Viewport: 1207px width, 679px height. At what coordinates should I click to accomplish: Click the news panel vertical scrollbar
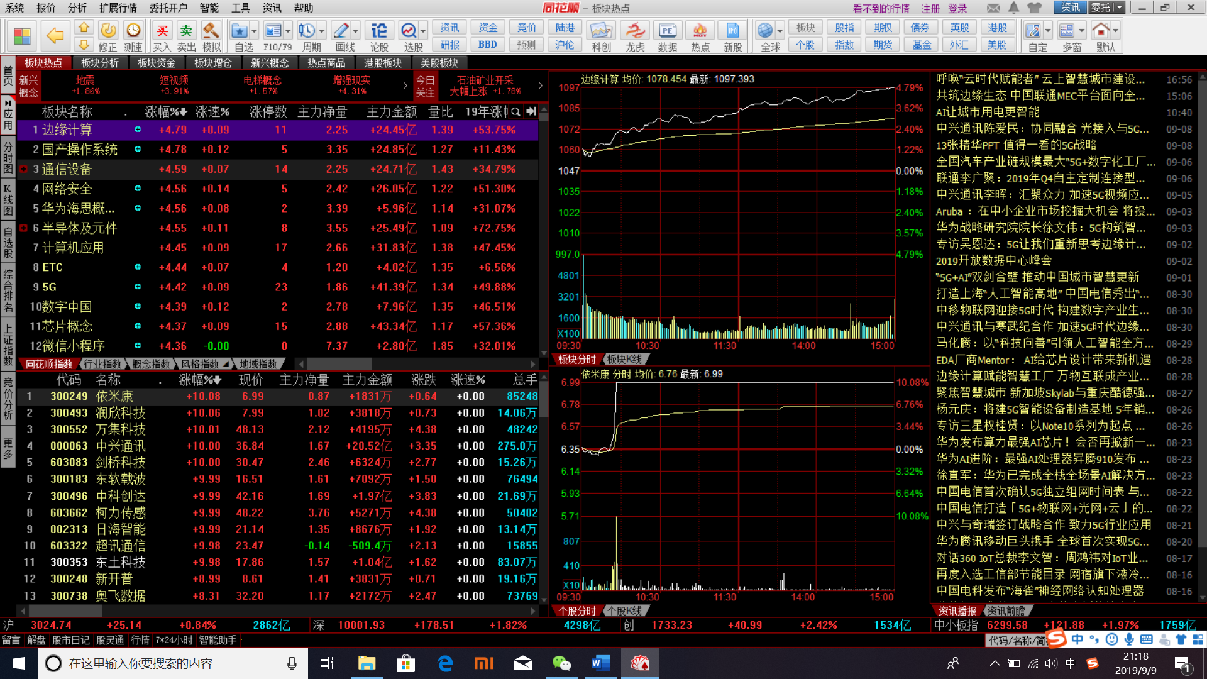tap(1202, 337)
